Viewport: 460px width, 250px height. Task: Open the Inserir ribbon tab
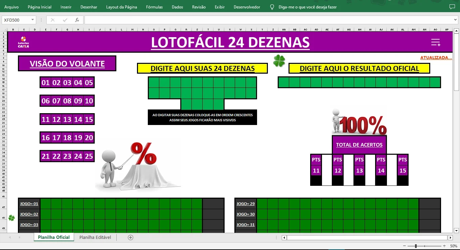click(x=66, y=7)
